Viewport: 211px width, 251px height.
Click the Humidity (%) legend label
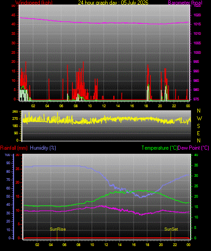point(43,148)
